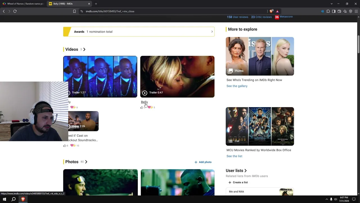Expand the User lists chevron
360x203 pixels.
tap(246, 171)
